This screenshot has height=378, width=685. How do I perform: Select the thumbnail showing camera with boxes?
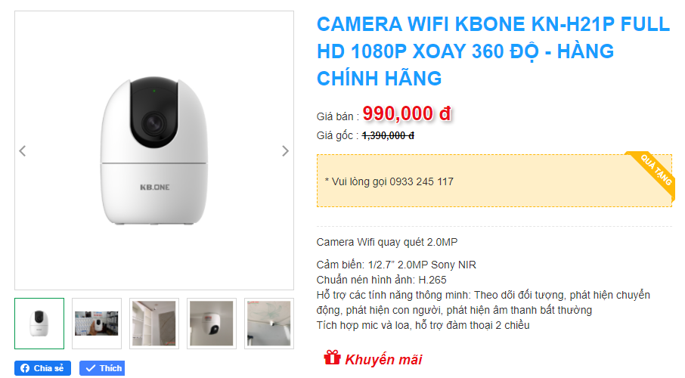tap(97, 324)
